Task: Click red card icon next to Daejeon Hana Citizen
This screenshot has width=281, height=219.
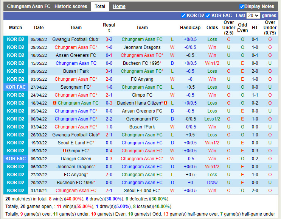Action: 165,103
